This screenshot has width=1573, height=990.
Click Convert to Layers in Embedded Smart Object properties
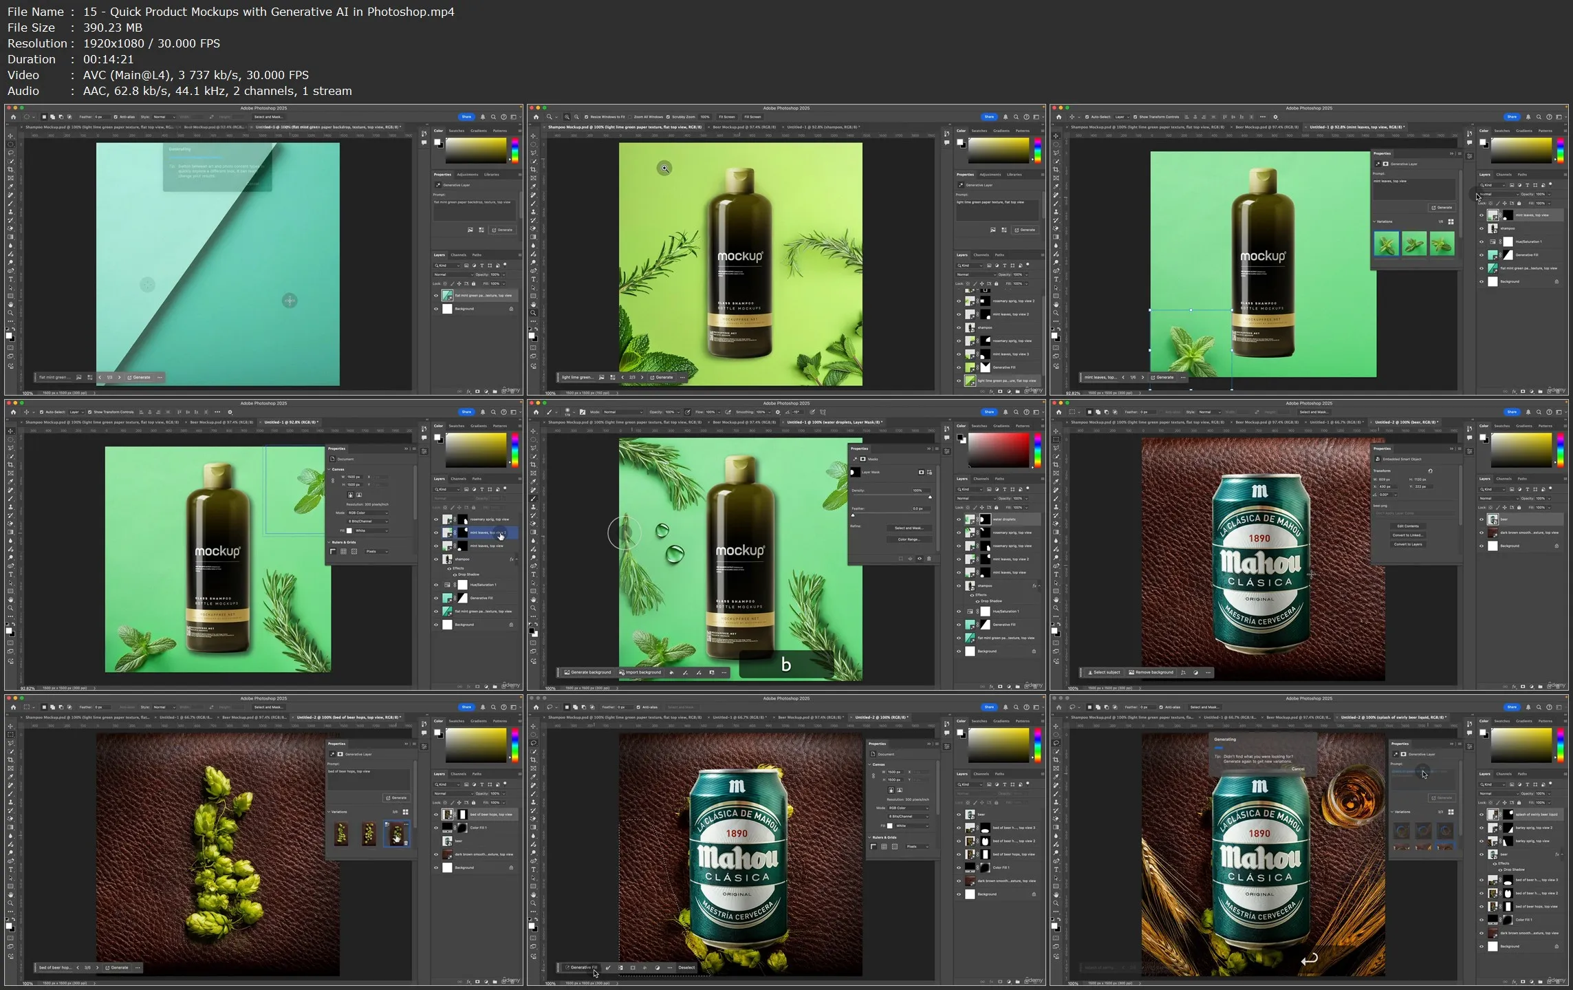(1408, 544)
